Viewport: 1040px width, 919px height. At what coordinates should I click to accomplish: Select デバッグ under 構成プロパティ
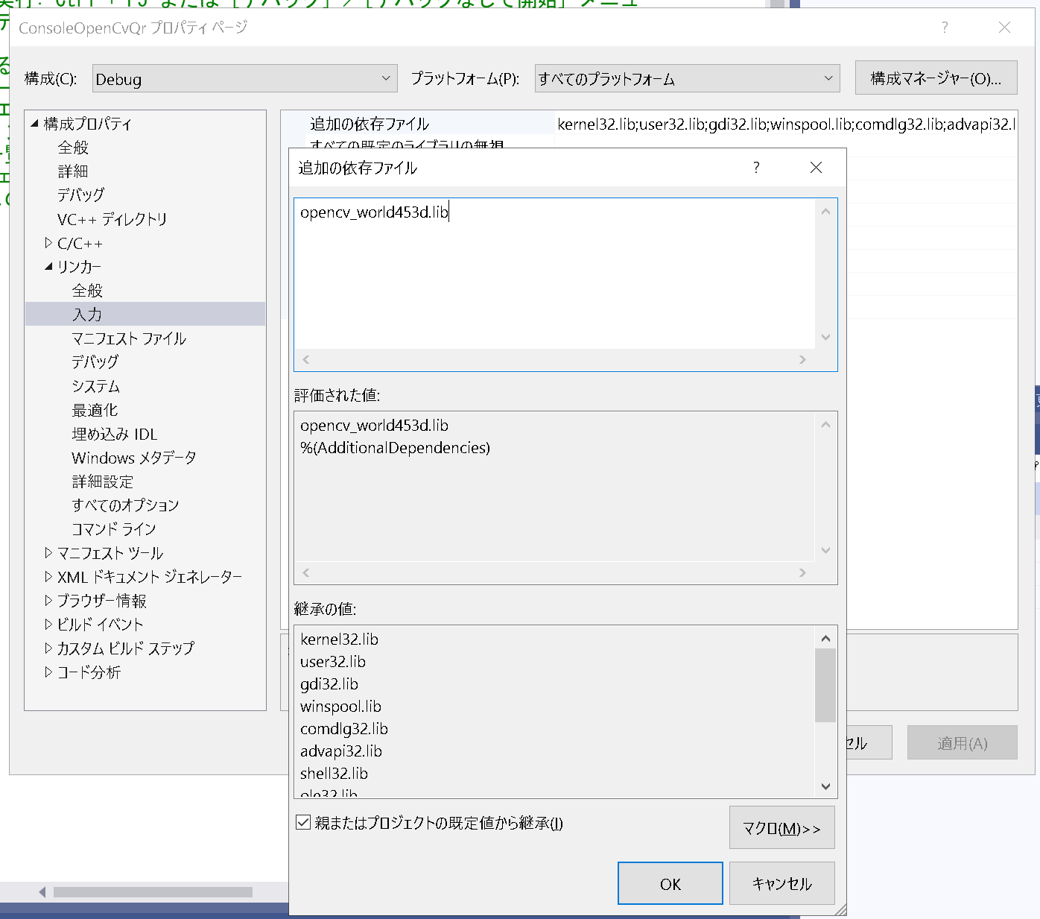tap(80, 195)
